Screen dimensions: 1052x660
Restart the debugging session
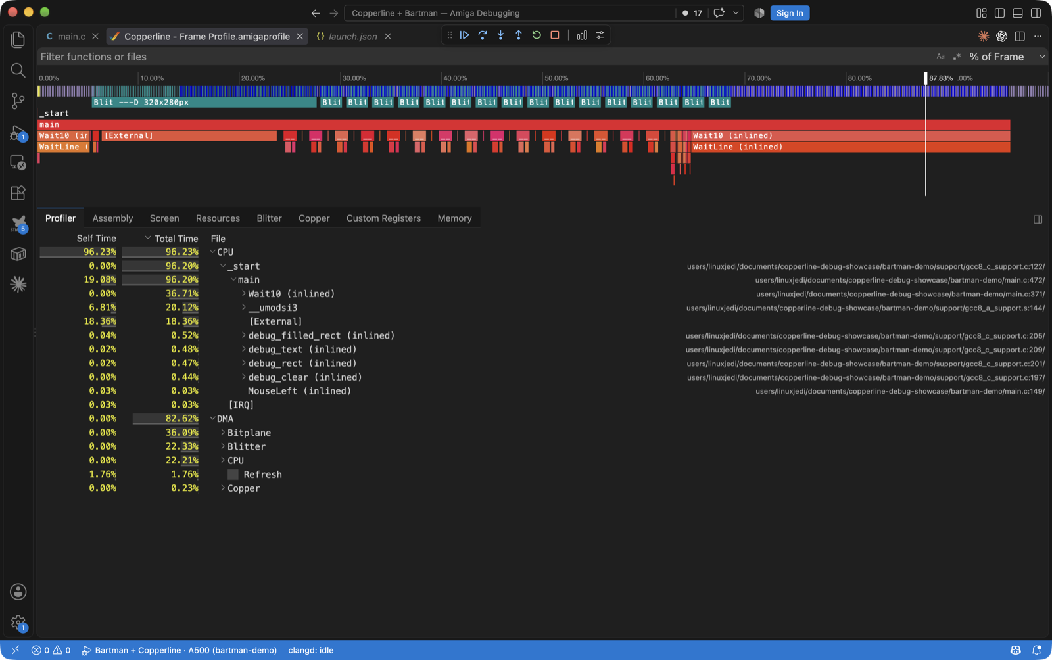537,35
